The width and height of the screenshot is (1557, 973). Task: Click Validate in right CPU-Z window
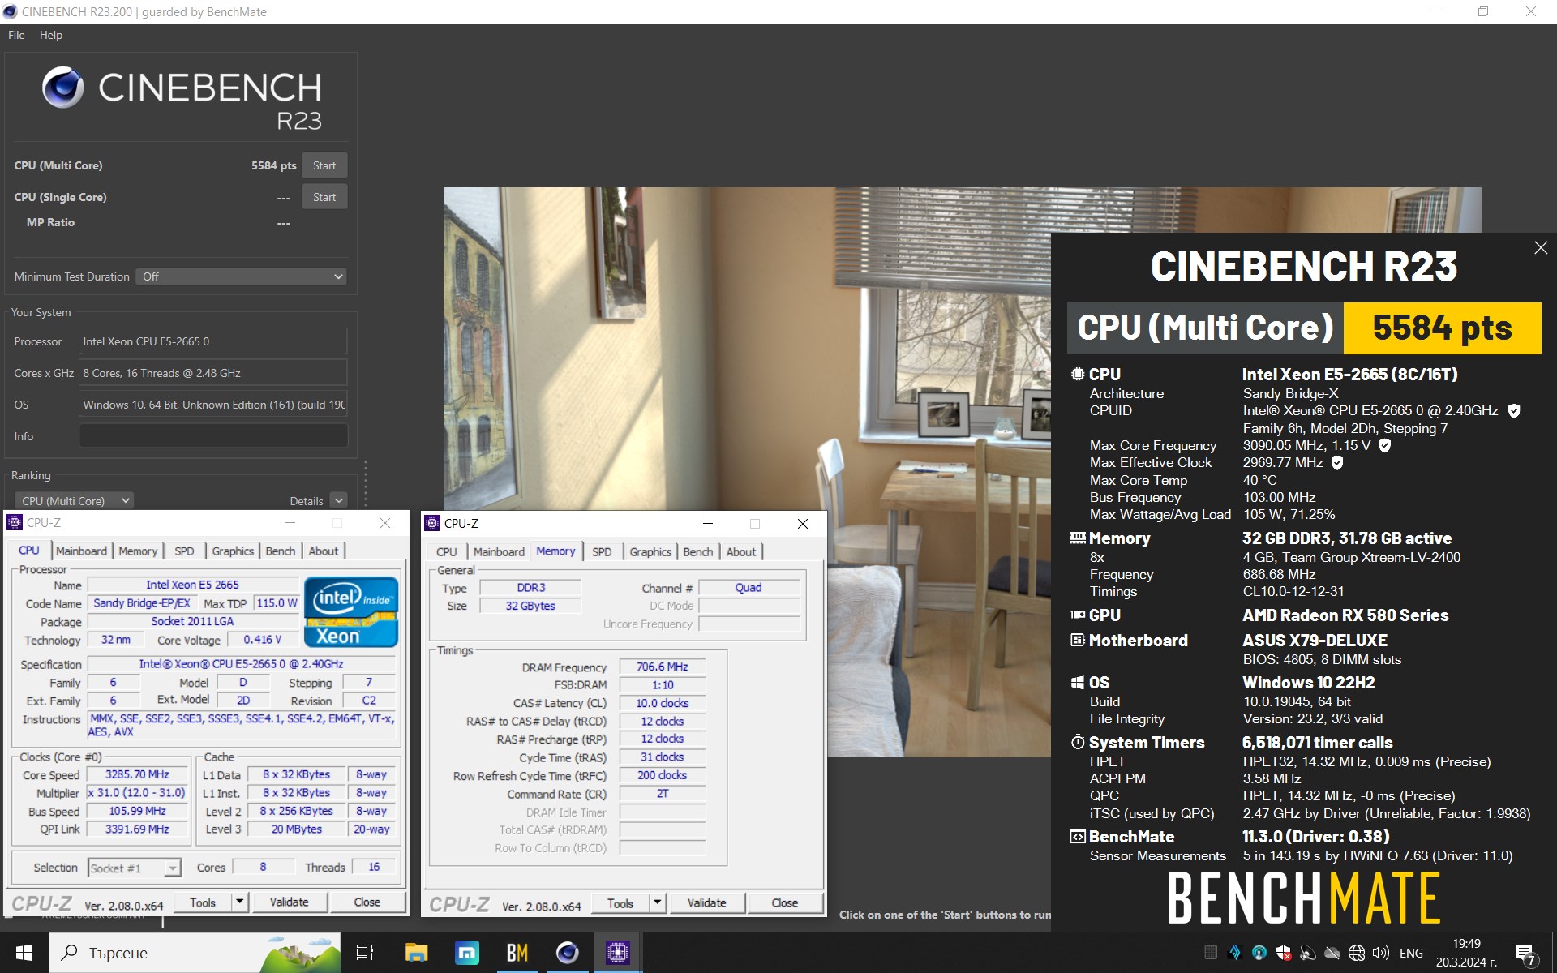(706, 902)
